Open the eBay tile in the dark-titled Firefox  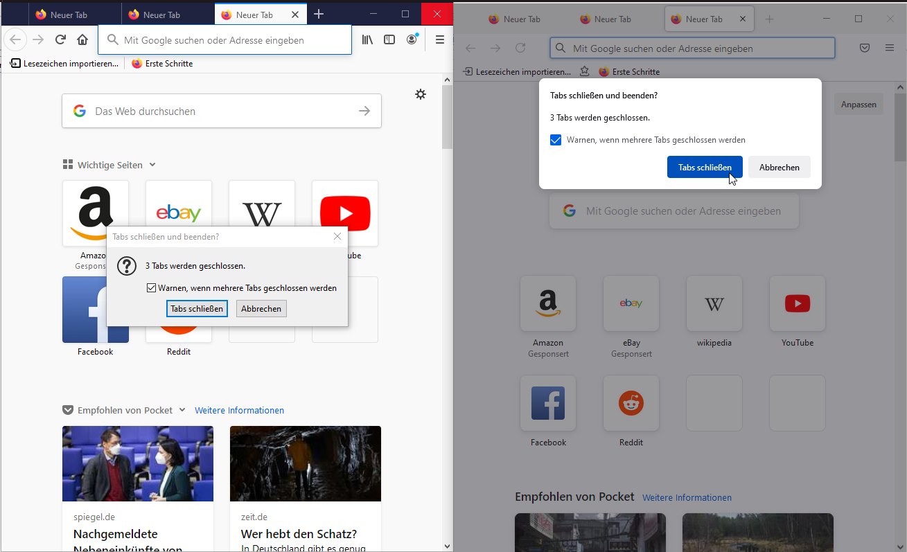(179, 213)
